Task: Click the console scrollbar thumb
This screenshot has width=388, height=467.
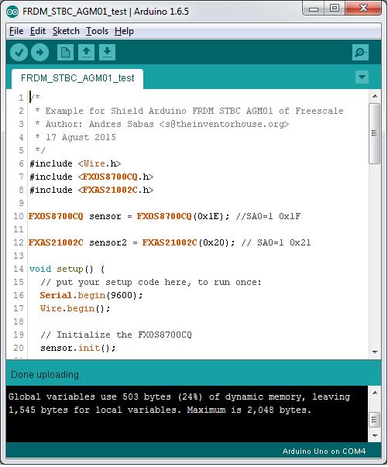Action: click(x=375, y=421)
